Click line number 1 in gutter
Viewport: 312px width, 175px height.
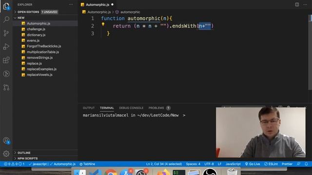click(93, 18)
